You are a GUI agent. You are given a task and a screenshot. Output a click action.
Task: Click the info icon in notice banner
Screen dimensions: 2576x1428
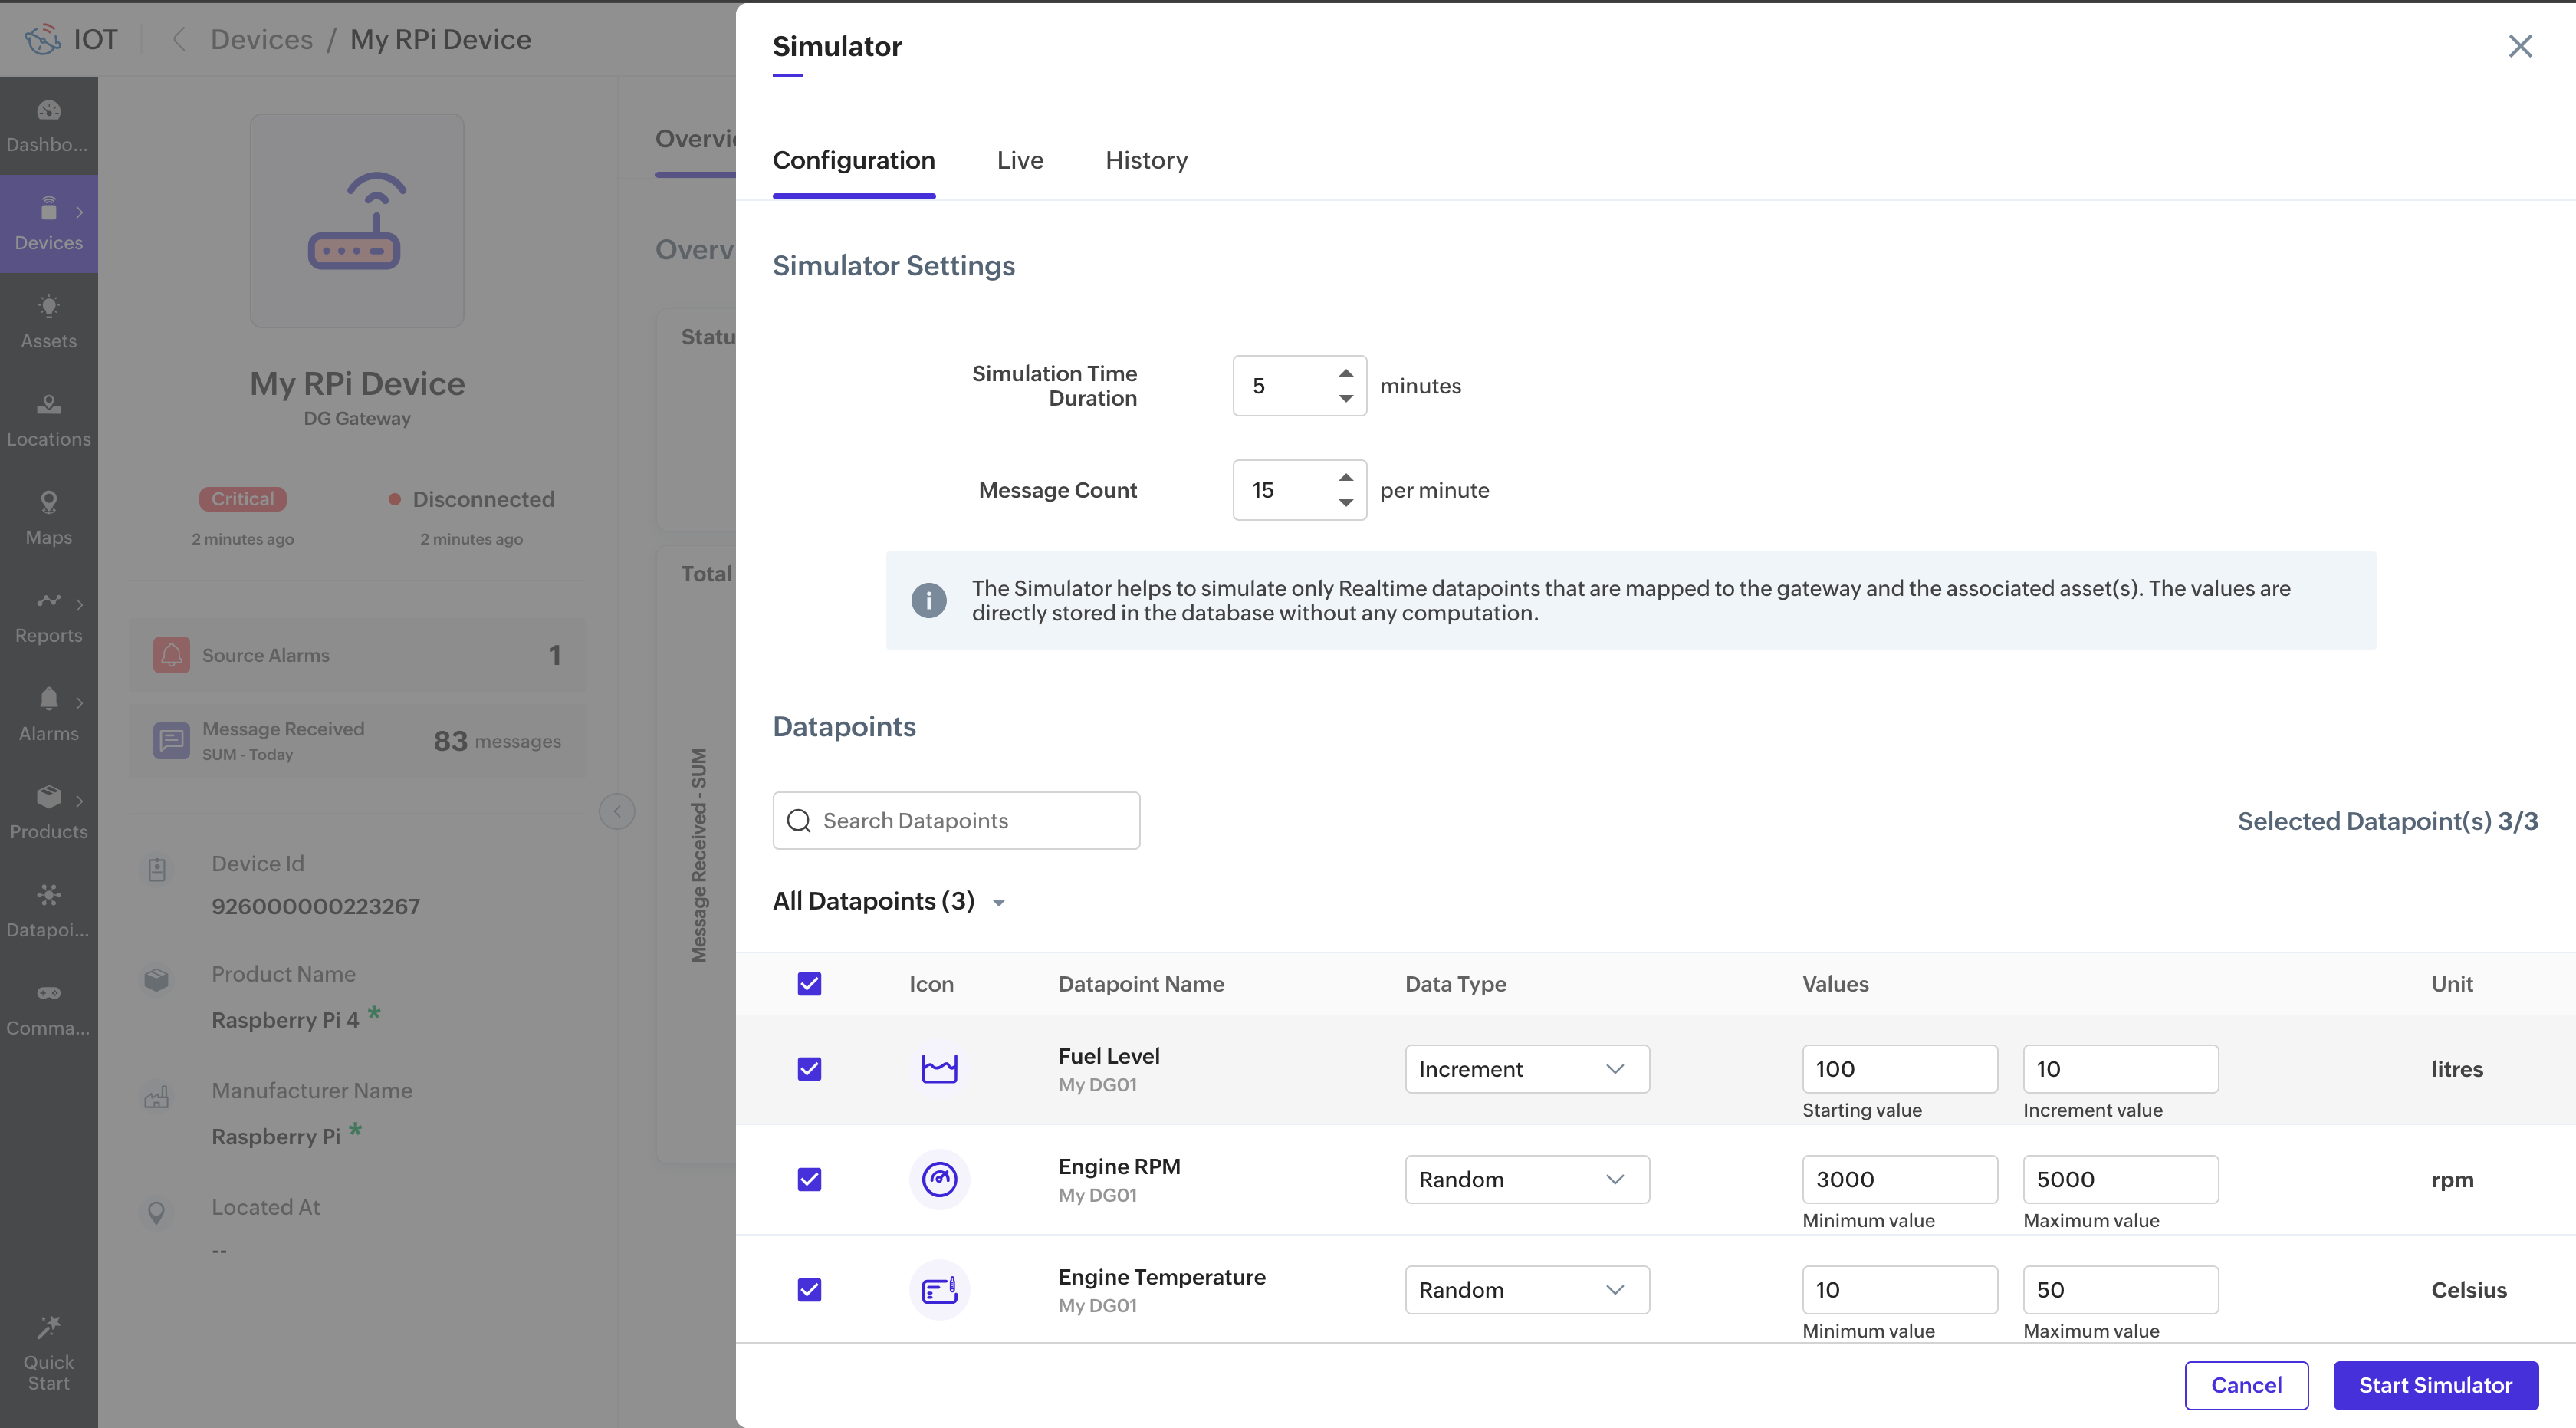pyautogui.click(x=928, y=600)
